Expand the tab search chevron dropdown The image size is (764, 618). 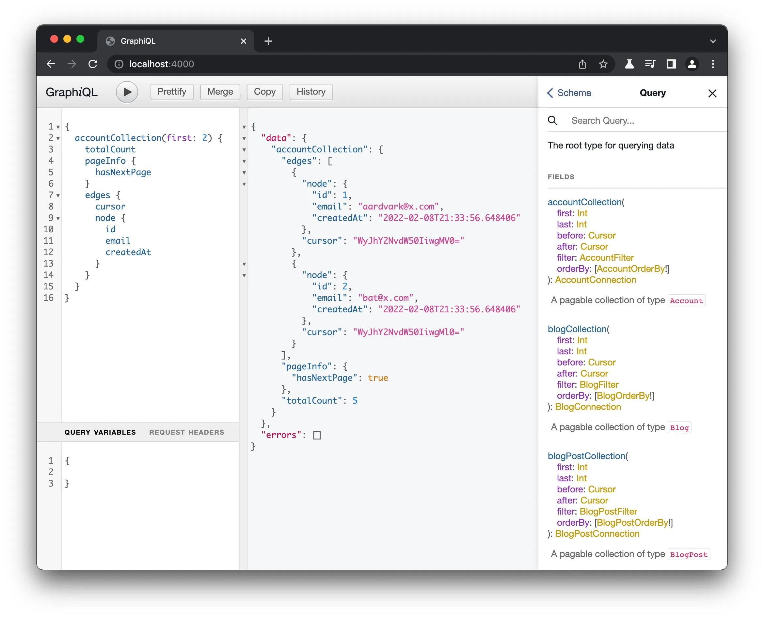[713, 41]
